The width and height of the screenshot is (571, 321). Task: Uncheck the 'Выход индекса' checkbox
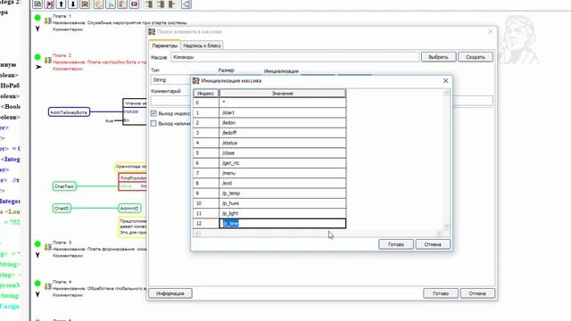coord(153,113)
